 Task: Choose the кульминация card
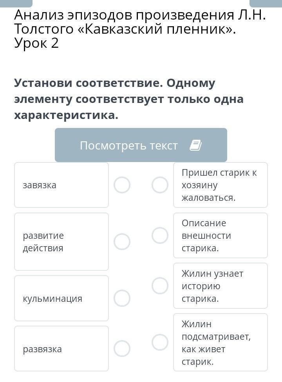click(61, 298)
